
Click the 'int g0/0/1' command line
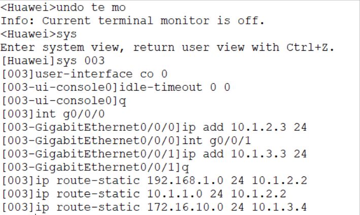pyautogui.click(x=126, y=141)
